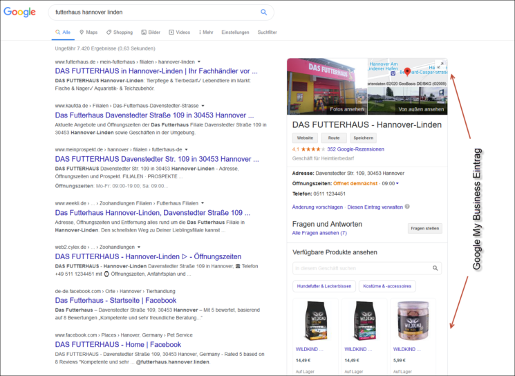Click Änderung vorschlagen link
This screenshot has width=515, height=376.
click(317, 207)
